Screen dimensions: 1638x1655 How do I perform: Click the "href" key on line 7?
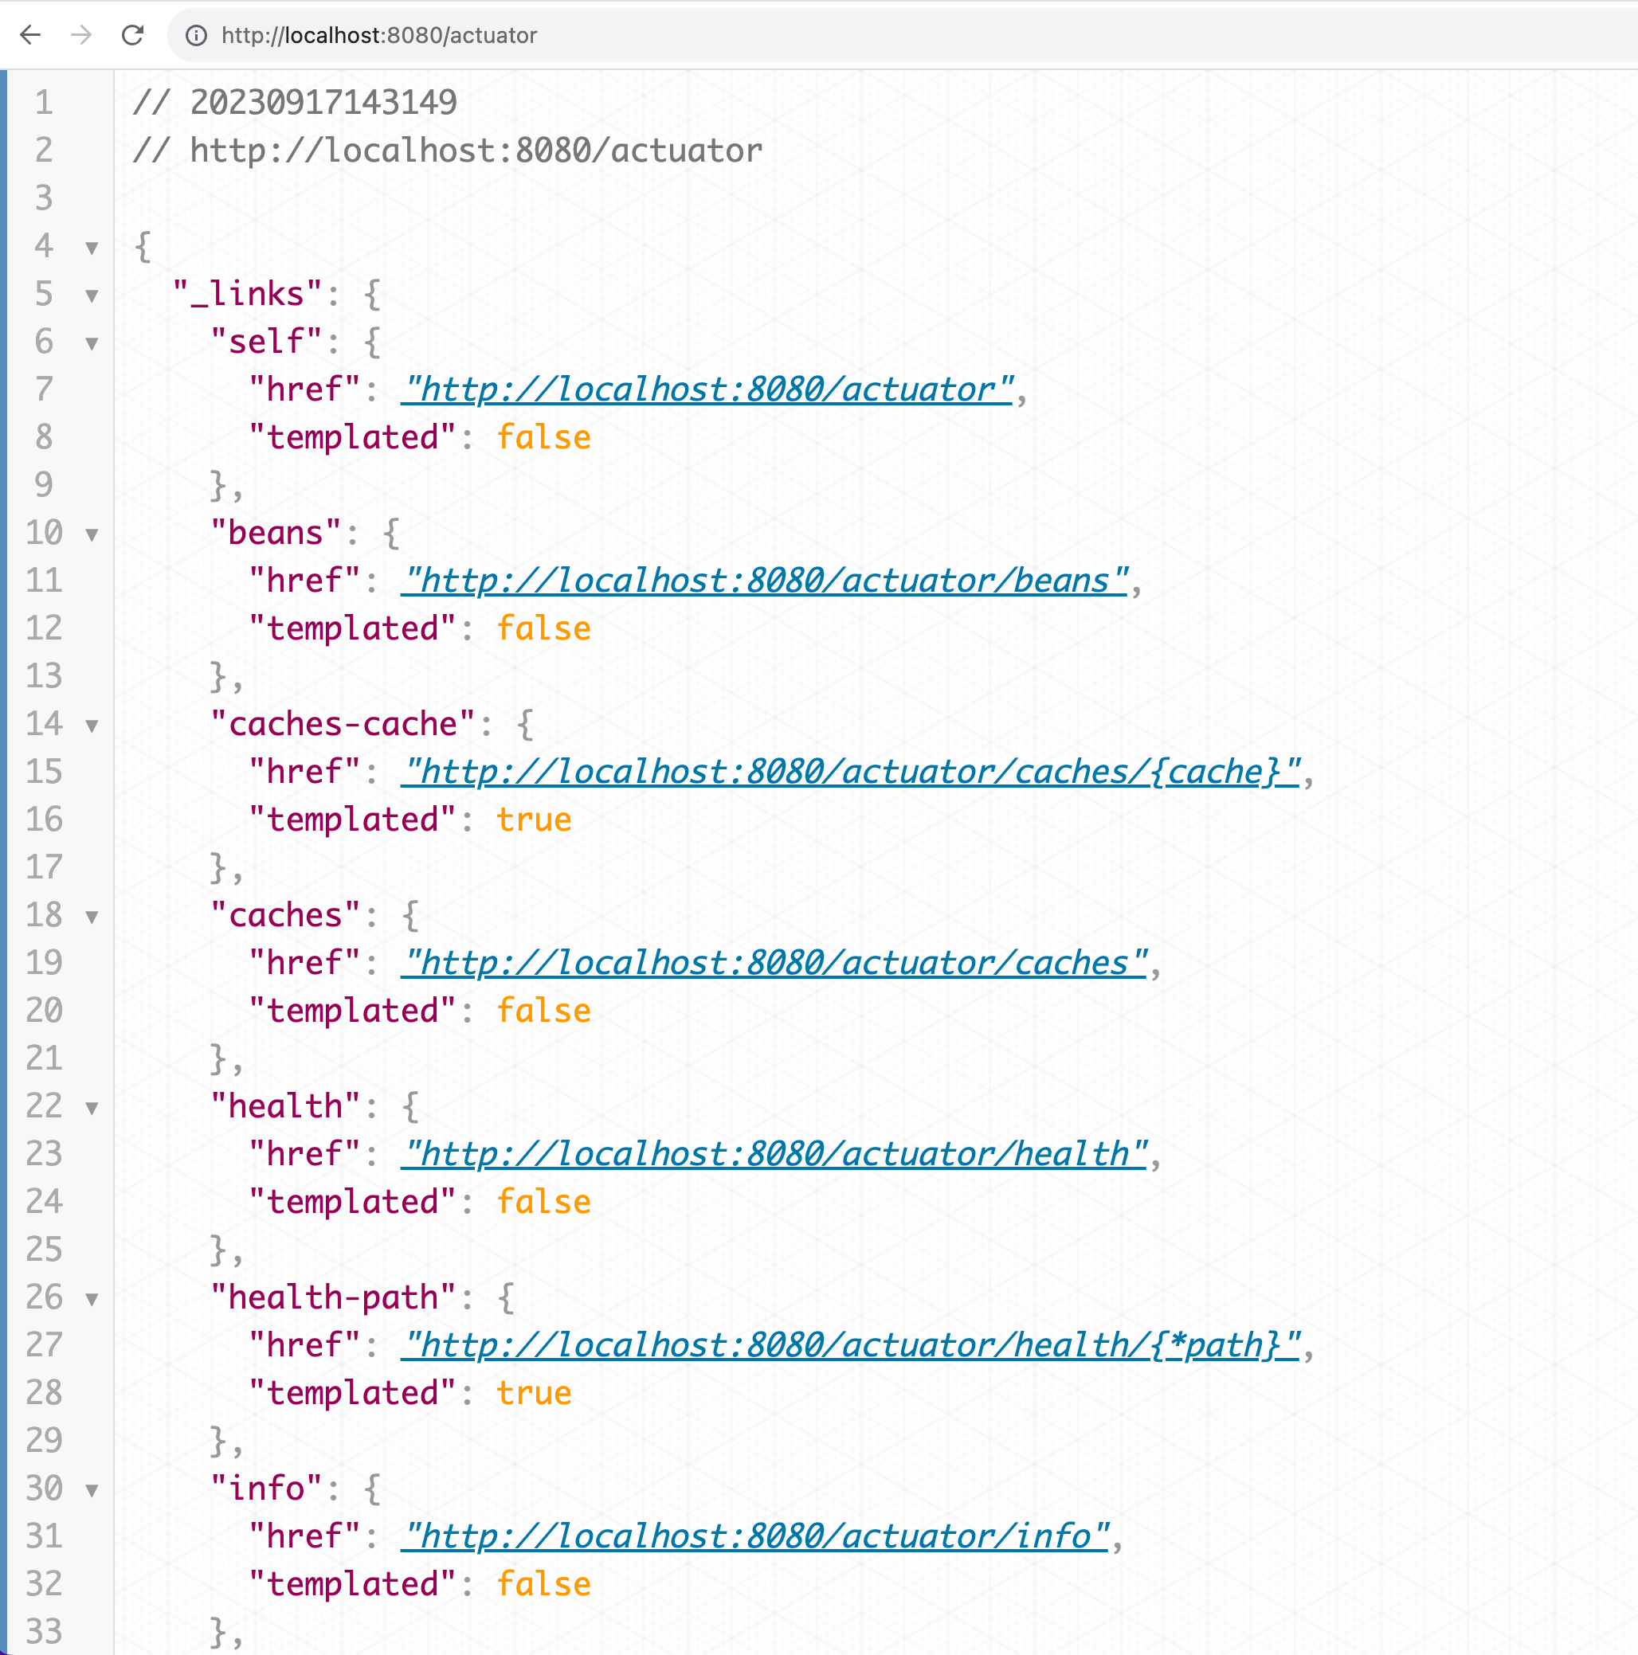point(304,389)
